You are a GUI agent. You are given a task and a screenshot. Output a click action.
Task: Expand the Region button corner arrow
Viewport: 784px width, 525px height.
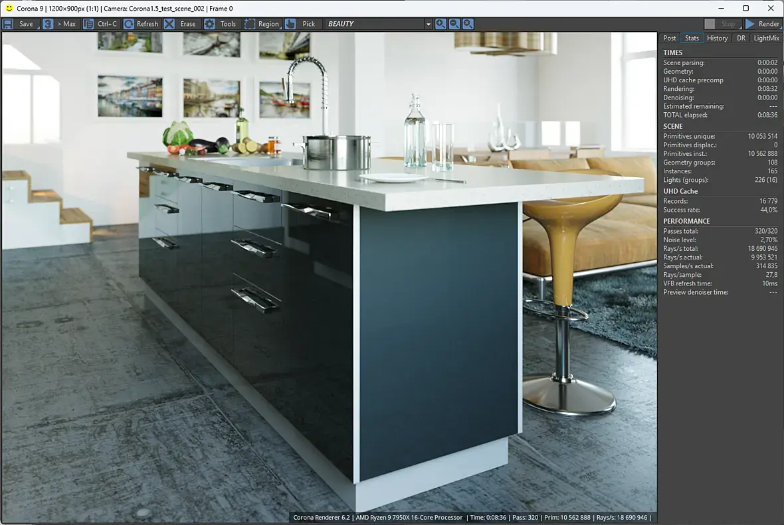tap(280, 27)
